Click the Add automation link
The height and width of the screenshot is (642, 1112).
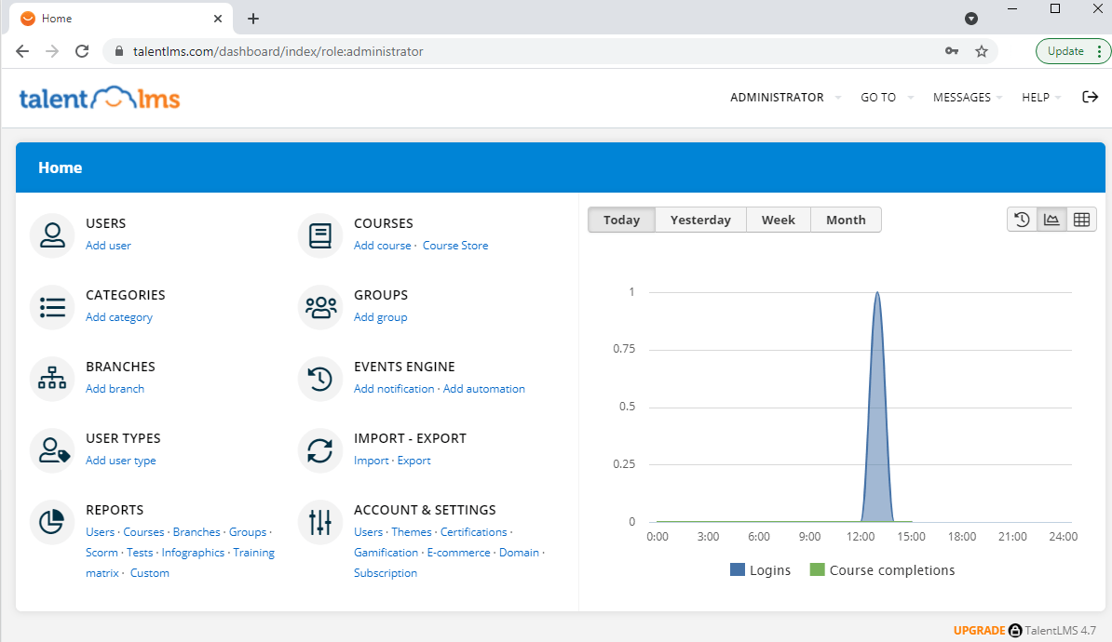(483, 388)
